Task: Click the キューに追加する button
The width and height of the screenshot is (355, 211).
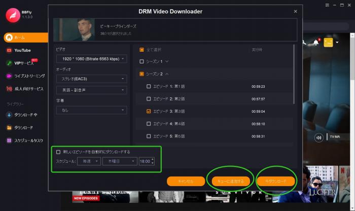Action: point(231,181)
